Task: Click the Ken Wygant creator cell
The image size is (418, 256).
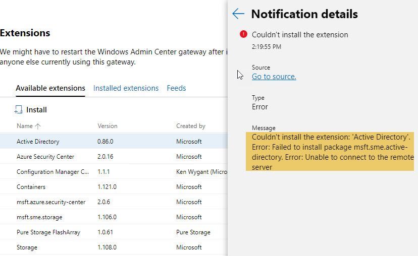Action: (x=202, y=172)
